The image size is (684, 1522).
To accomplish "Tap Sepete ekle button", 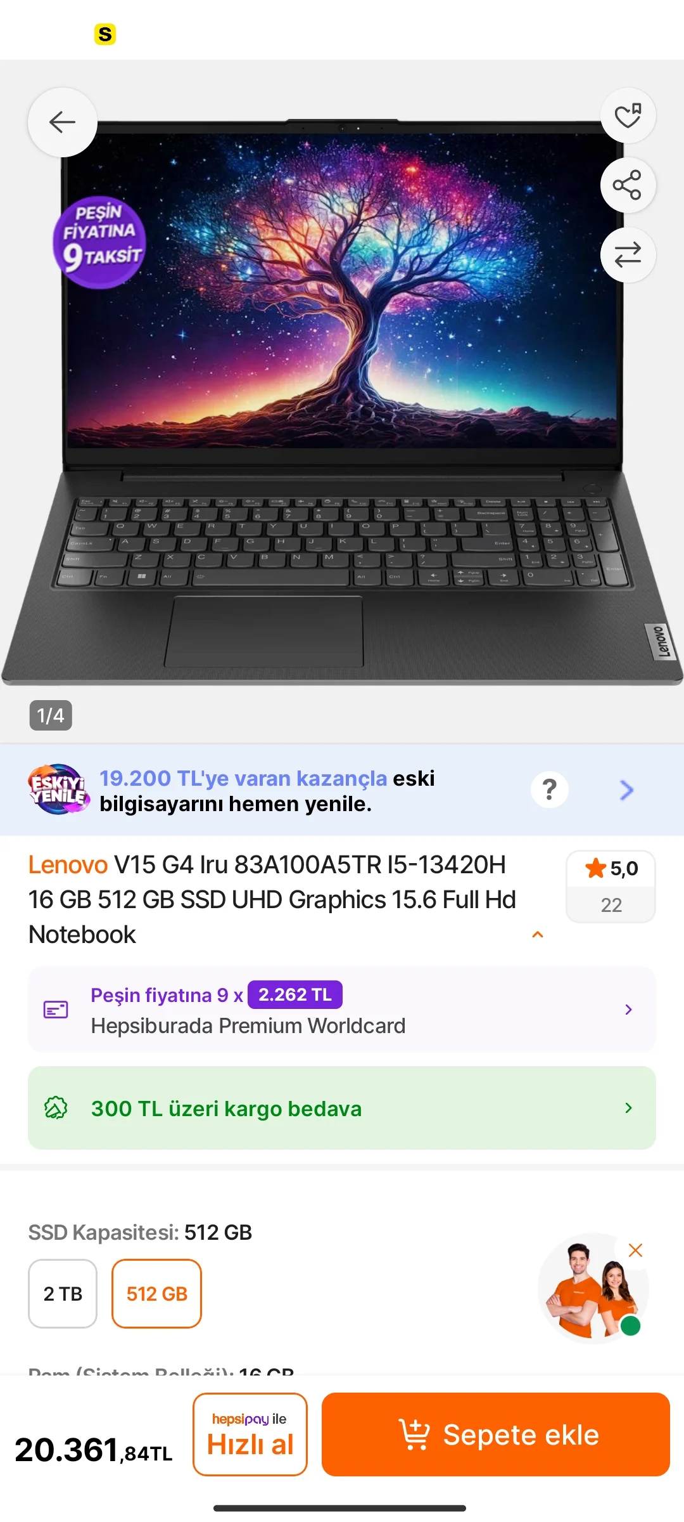I will pos(496,1434).
